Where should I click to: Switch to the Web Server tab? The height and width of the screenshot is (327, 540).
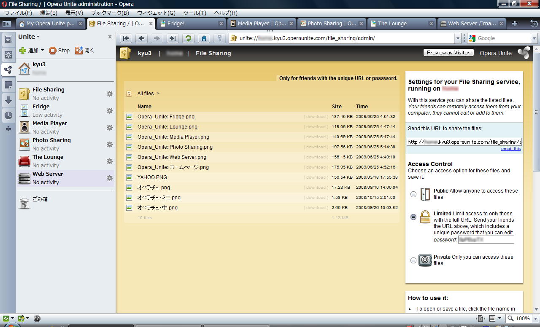pos(472,24)
